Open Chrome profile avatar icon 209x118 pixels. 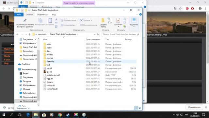click(x=200, y=9)
